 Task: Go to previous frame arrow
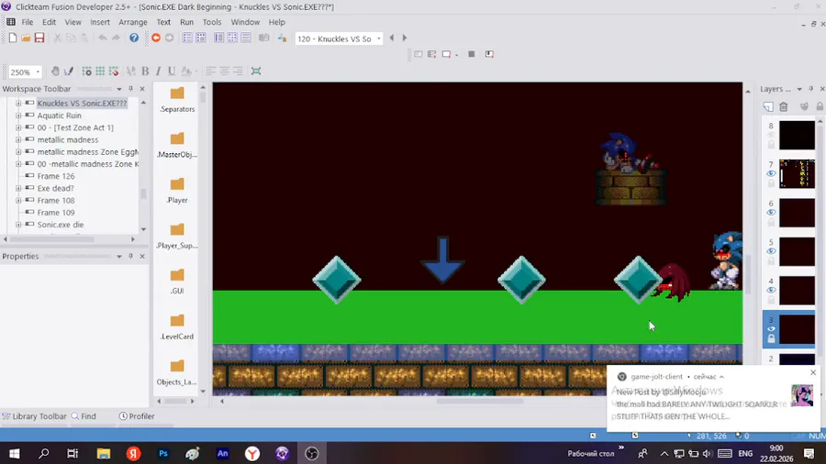coord(391,38)
